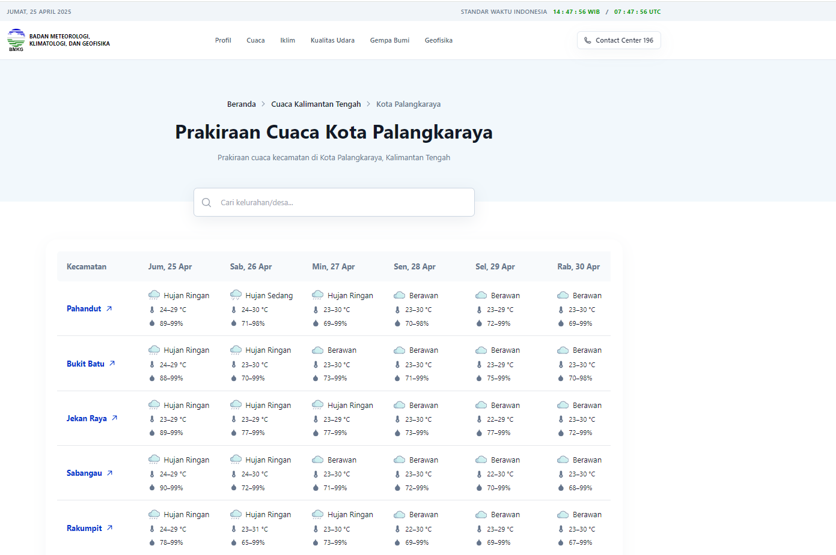Expand the Cuaca navigation menu
The height and width of the screenshot is (555, 836).
point(255,41)
